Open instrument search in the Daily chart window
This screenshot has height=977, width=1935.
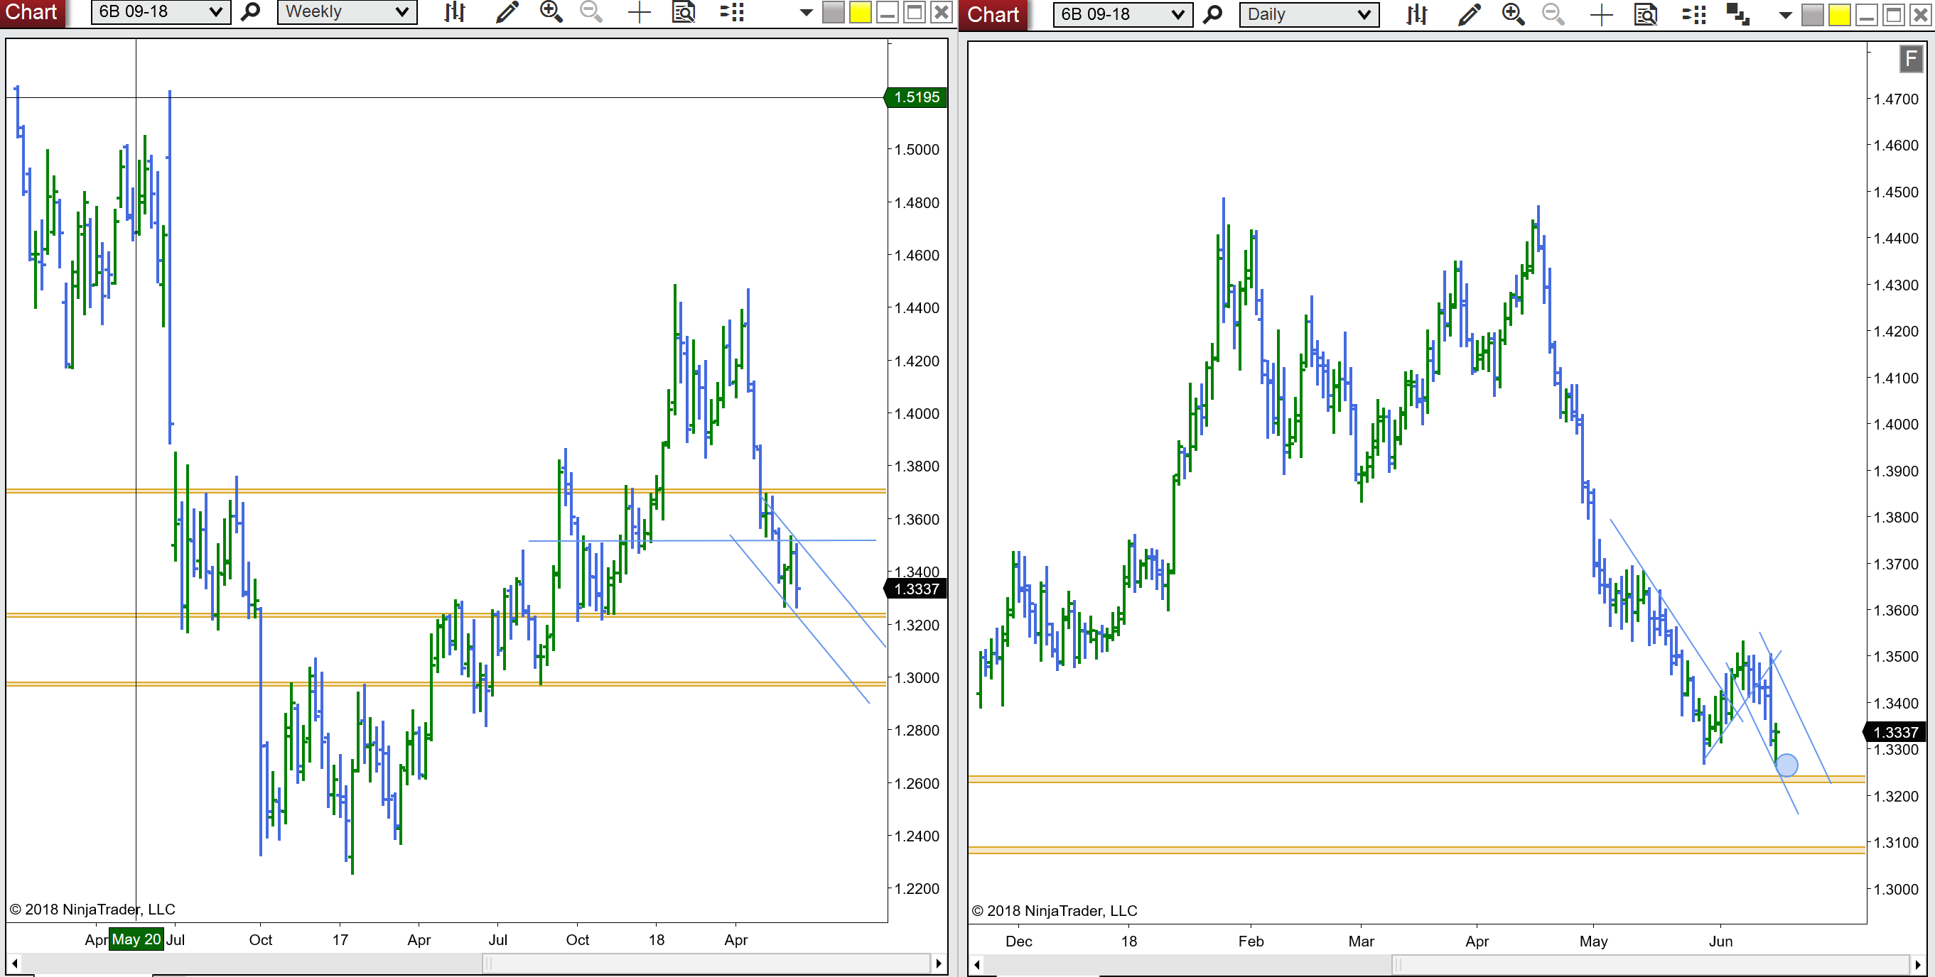tap(1212, 14)
